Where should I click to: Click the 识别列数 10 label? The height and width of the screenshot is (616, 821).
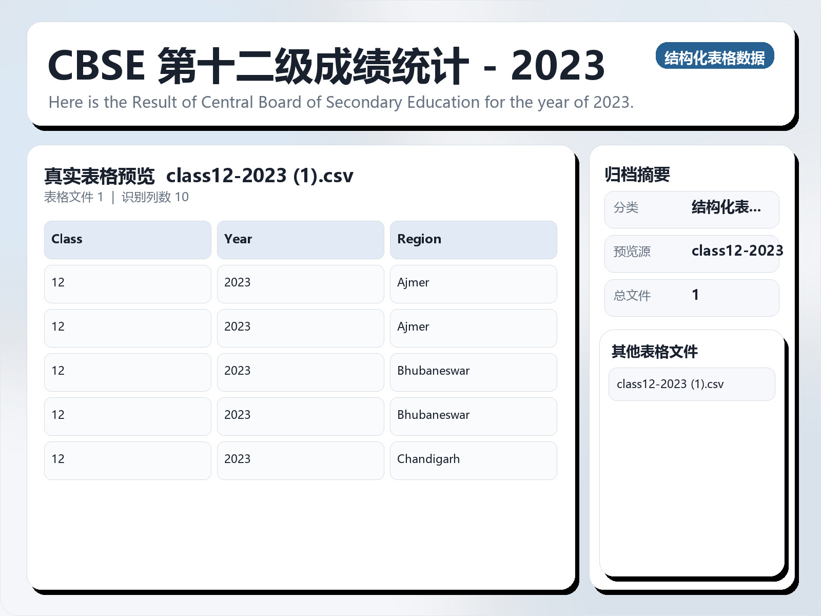154,197
